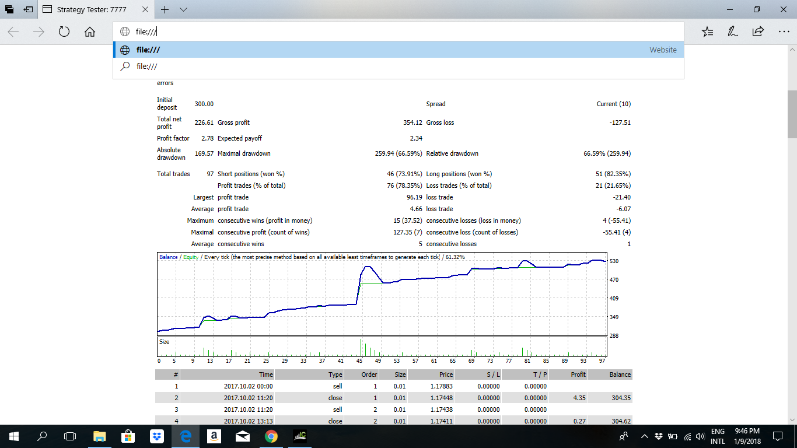
Task: Open the ENG INTL language selector
Action: coord(718,436)
